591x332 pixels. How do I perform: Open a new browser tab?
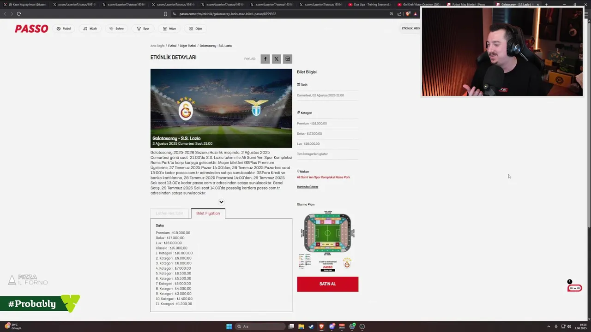click(546, 5)
